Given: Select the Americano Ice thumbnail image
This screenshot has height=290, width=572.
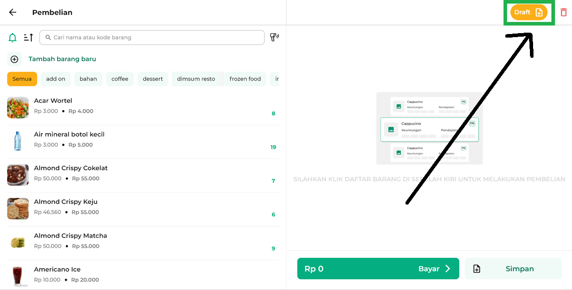Looking at the screenshot, I should point(18,275).
